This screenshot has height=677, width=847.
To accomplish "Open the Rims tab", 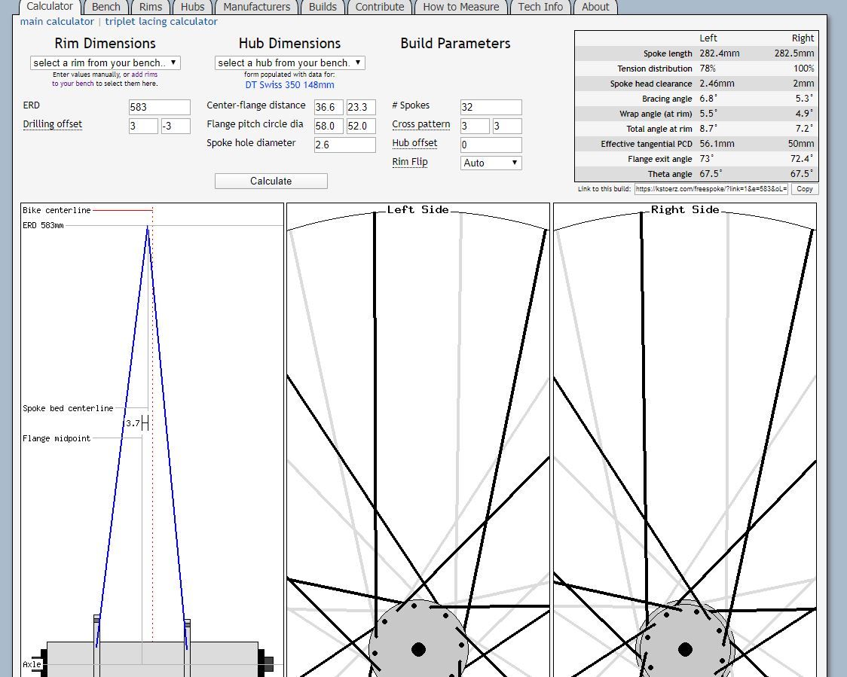I will 151,7.
